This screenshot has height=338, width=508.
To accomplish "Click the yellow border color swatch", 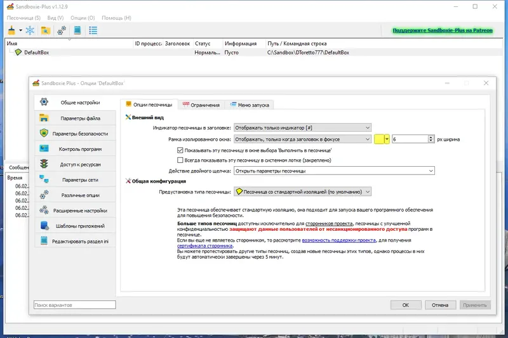I will point(378,139).
